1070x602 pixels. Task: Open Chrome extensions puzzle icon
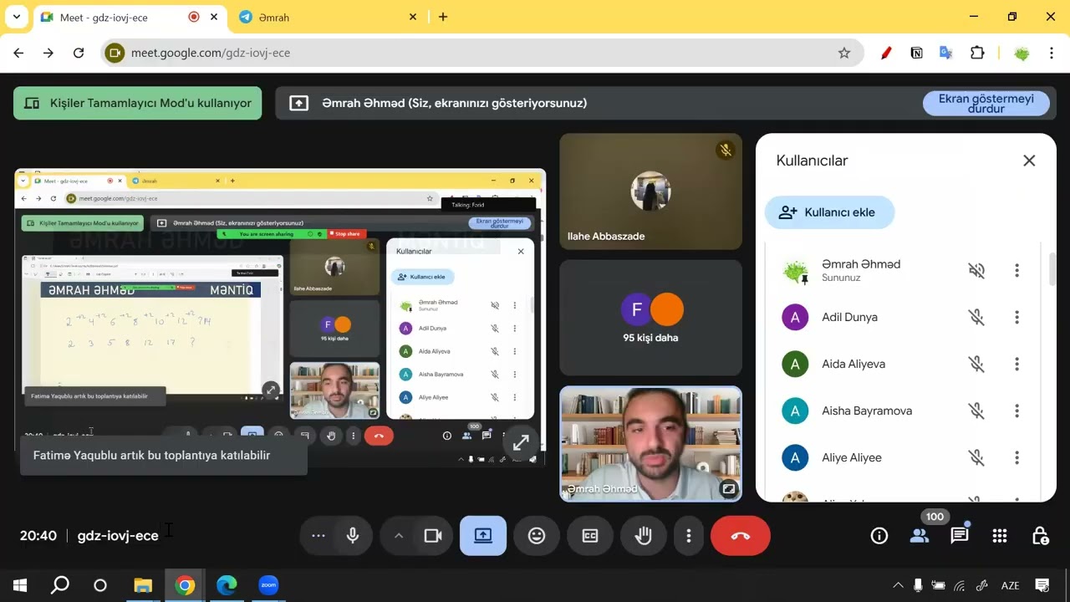(977, 53)
